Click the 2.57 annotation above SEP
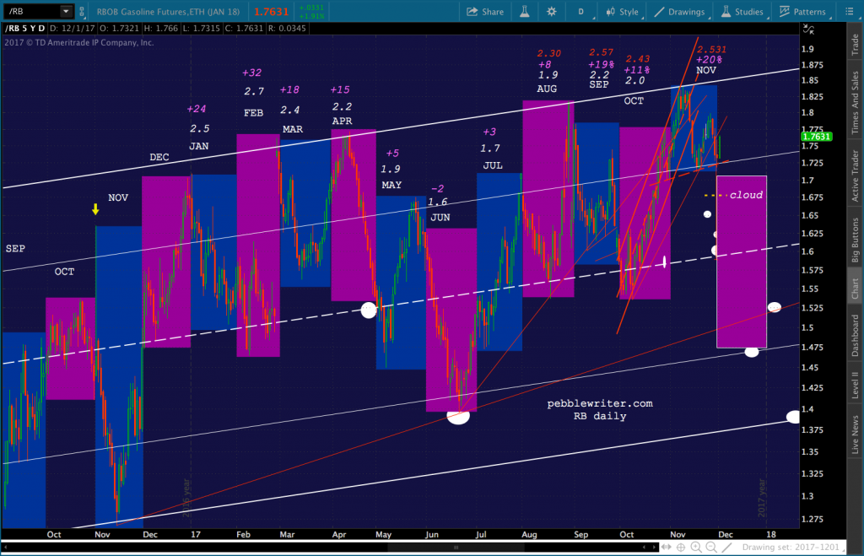The image size is (864, 556). click(601, 52)
